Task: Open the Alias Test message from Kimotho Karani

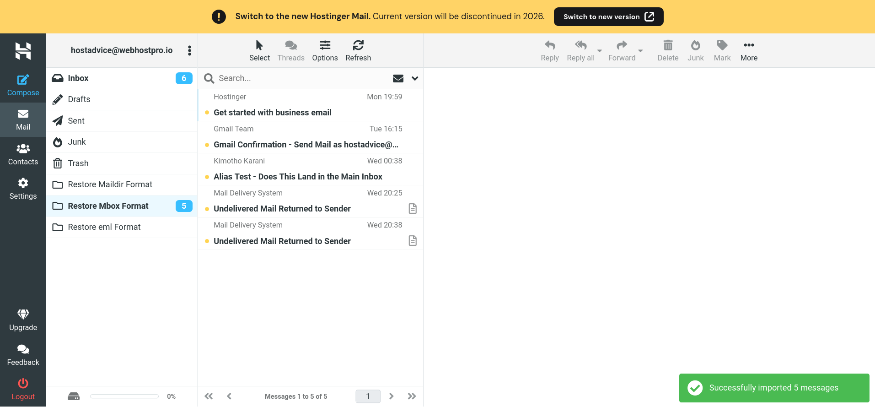Action: point(310,169)
